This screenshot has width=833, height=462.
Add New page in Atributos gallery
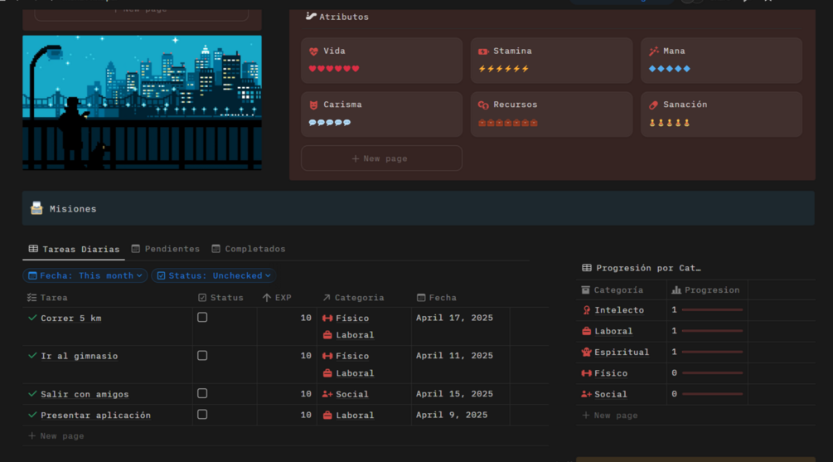[381, 158]
